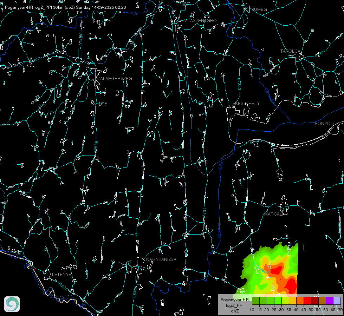Click the Somogy county label

click(219, 230)
